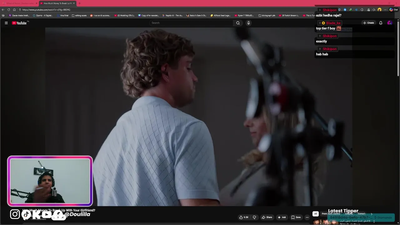The width and height of the screenshot is (400, 225).
Task: Click the Blade_ke chat username
Action: [333, 23]
